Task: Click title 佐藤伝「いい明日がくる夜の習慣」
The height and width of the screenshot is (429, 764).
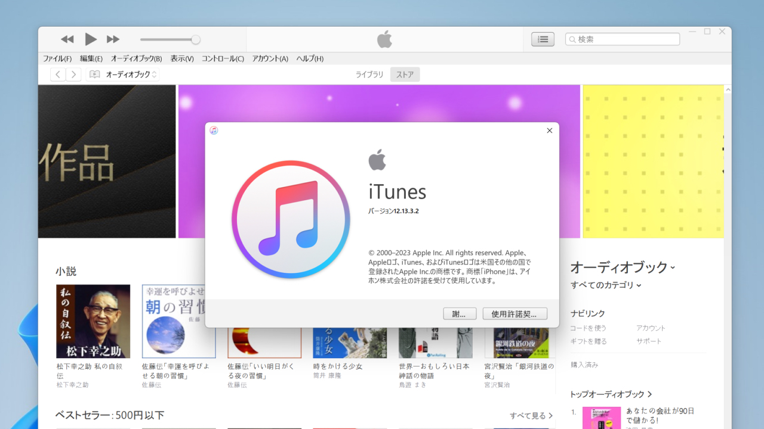Action: point(262,371)
